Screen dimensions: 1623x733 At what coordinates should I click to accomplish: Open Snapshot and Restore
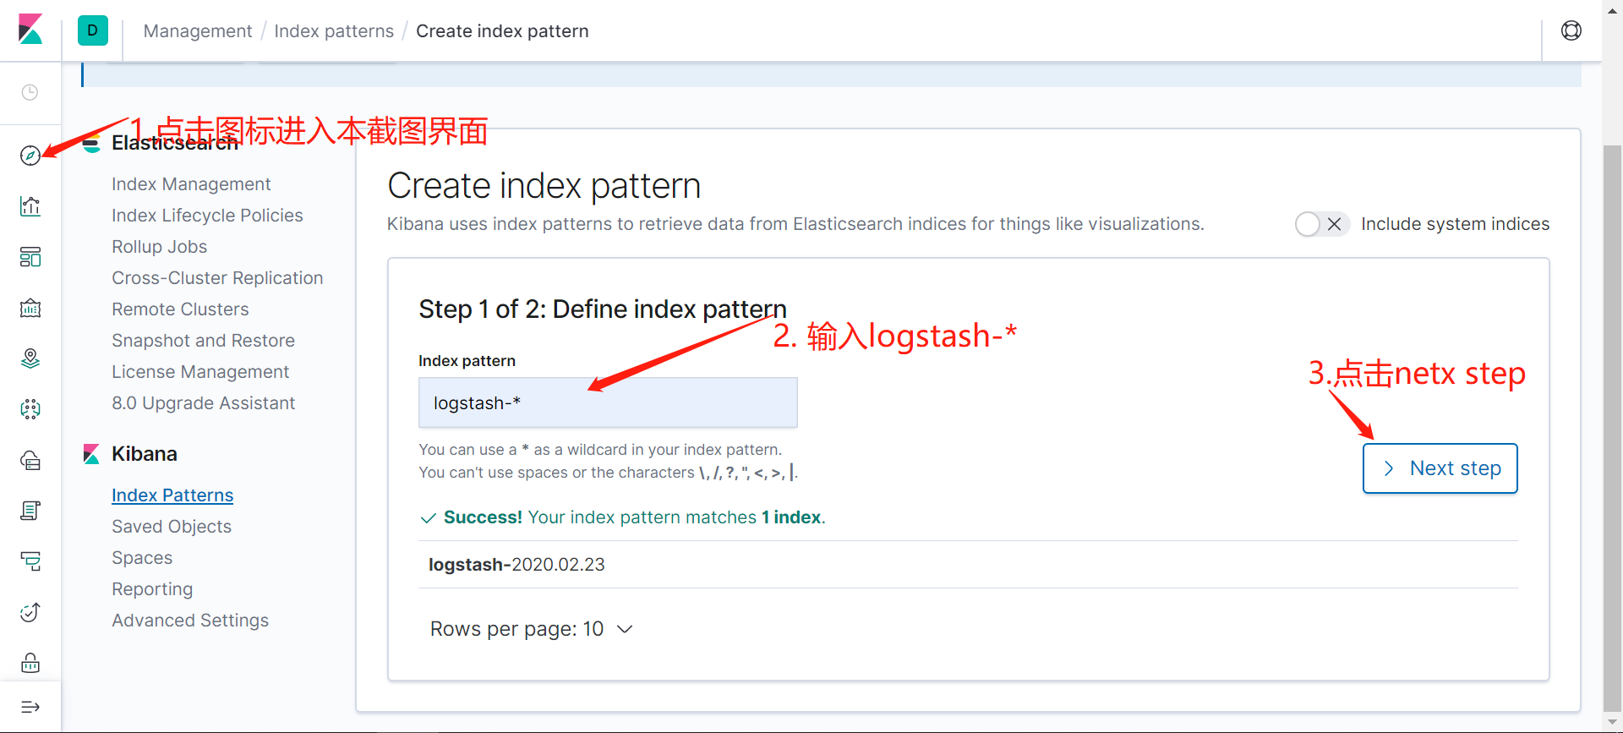[203, 341]
